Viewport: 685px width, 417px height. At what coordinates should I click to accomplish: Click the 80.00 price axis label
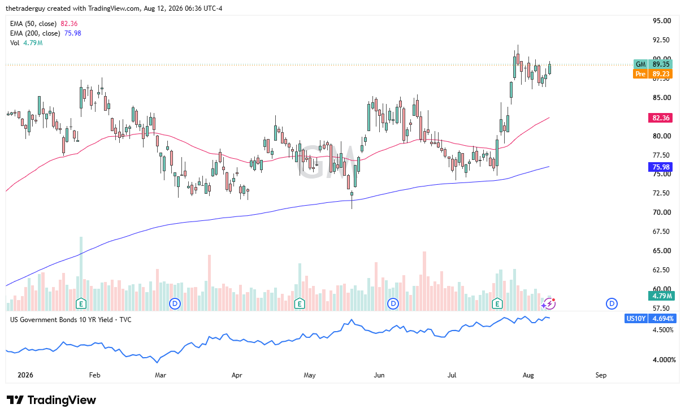(661, 136)
